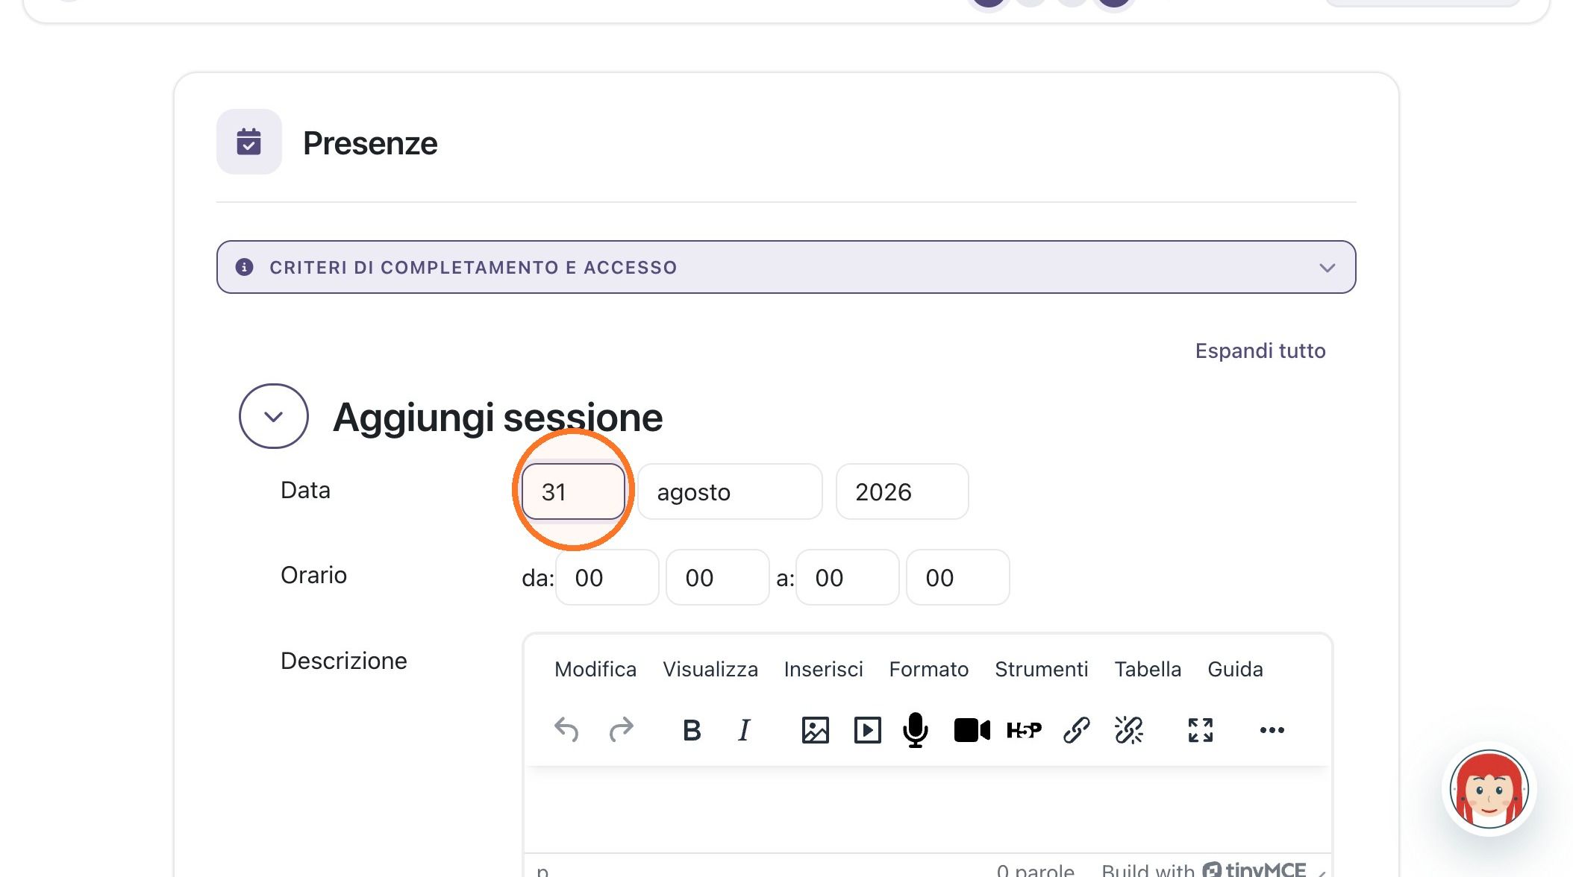The height and width of the screenshot is (877, 1573).
Task: Click the Build with tinyMCE link
Action: 1204,870
